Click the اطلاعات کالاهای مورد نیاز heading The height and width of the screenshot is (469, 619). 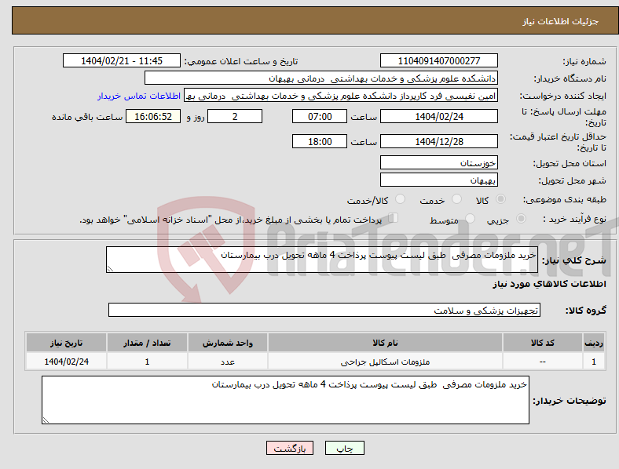549,284
